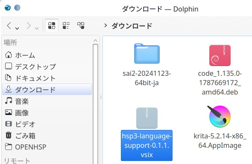The height and width of the screenshot is (164, 252).
Task: Switch to details tree view mode
Action: click(81, 26)
